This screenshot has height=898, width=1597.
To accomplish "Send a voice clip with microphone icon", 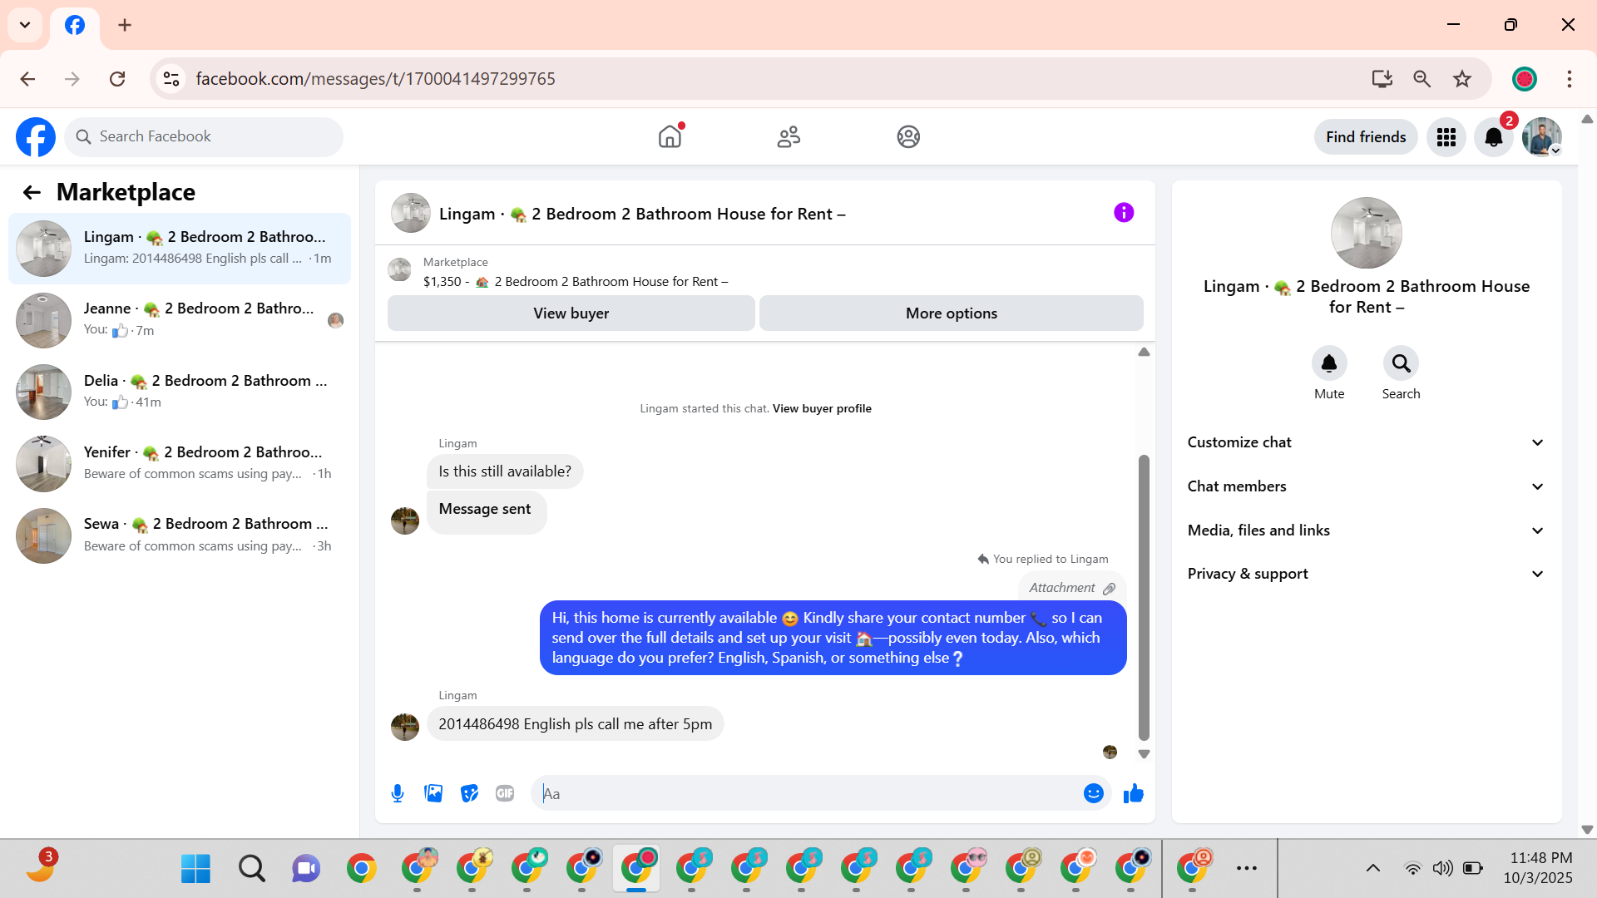I will [x=398, y=793].
